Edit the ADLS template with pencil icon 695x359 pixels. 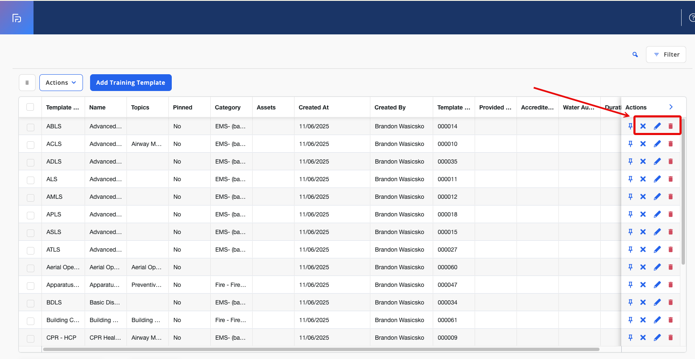[657, 161]
